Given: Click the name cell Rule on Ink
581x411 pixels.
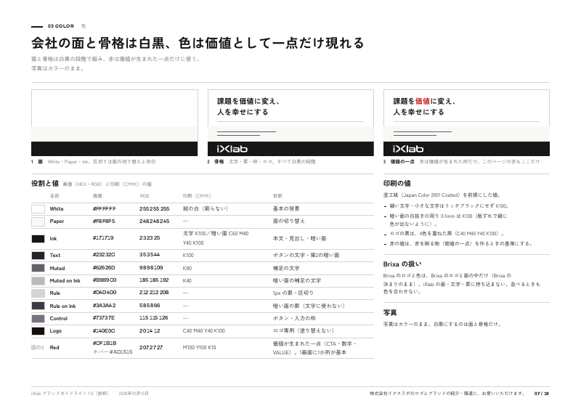Looking at the screenshot, I should tap(62, 306).
